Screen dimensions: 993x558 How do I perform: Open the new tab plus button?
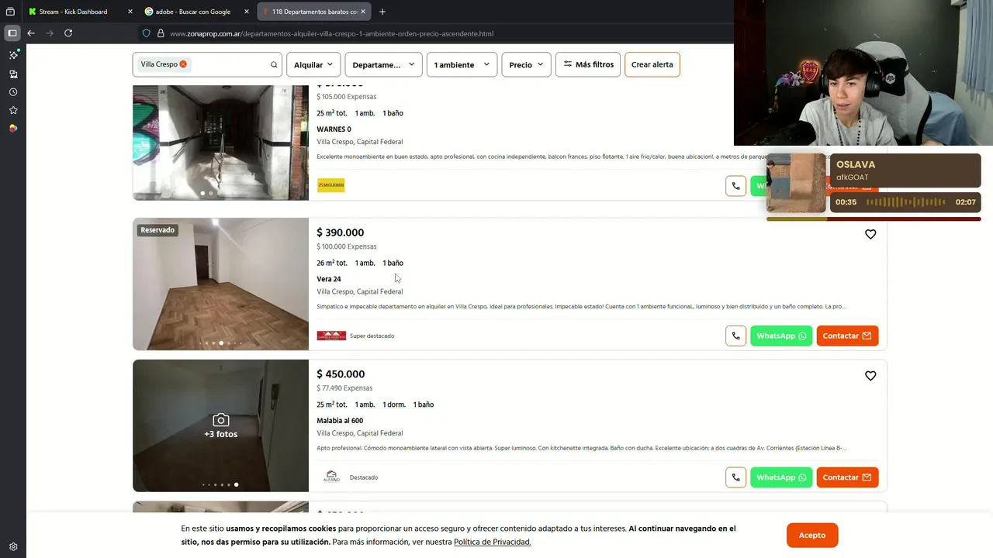[382, 12]
